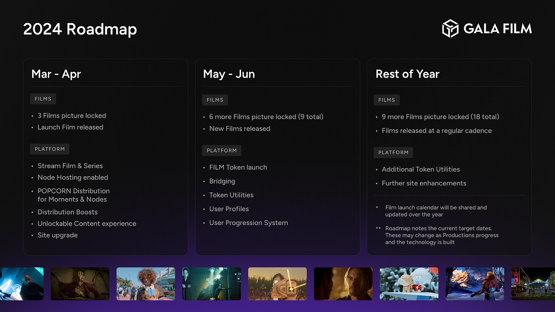Click the FILMS tag under Rest of Year
The width and height of the screenshot is (555, 312).
tap(387, 100)
